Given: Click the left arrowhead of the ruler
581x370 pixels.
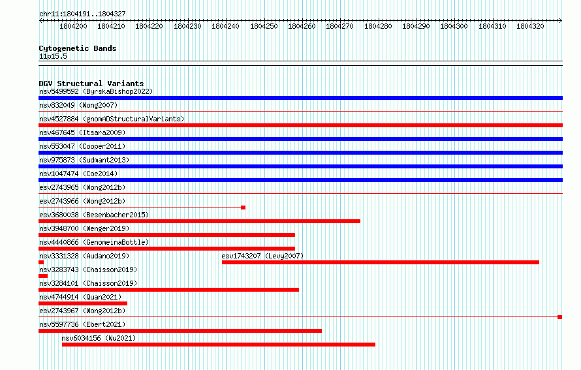Looking at the screenshot, I should (x=40, y=21).
